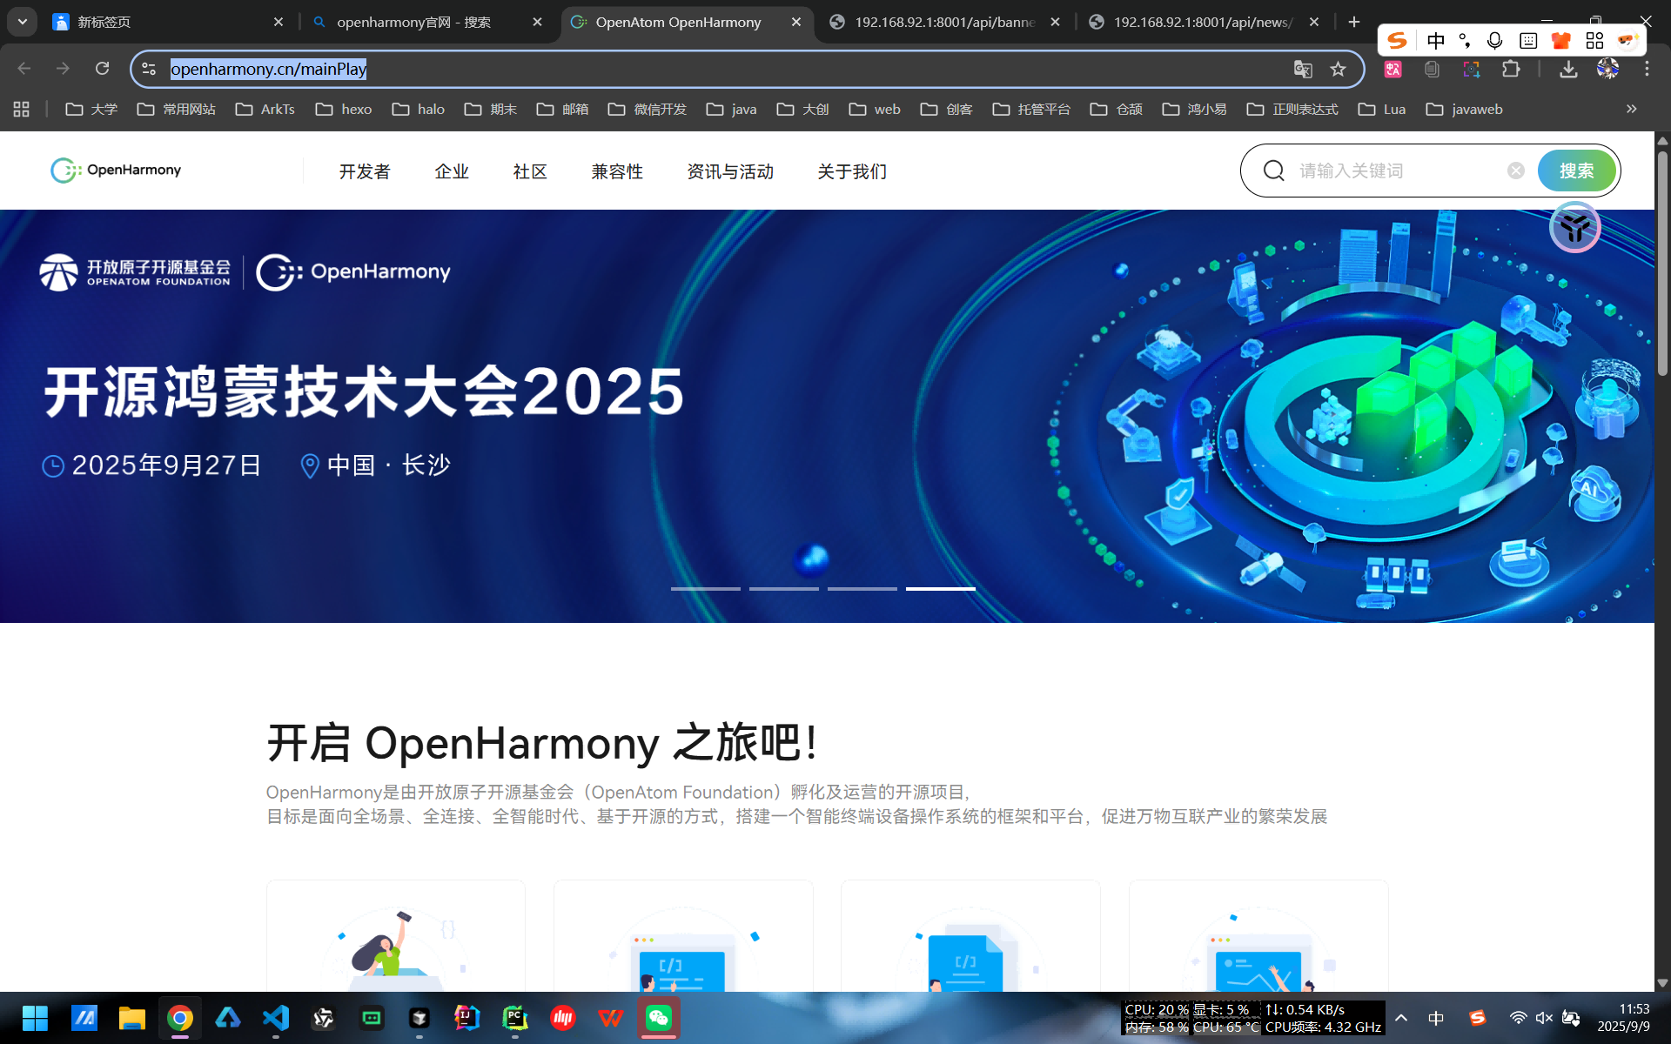Switch to second banner slide indicator
The width and height of the screenshot is (1671, 1044).
[783, 589]
